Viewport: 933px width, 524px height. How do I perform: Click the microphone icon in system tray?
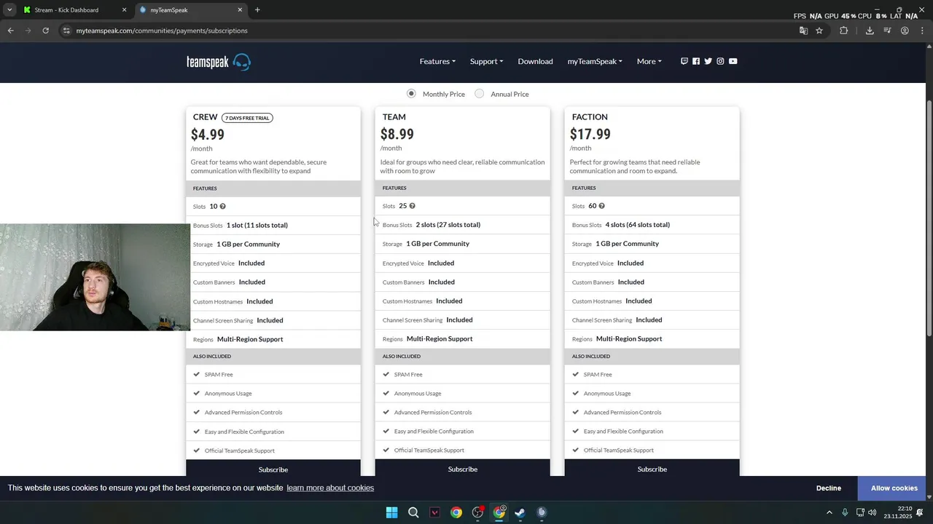[x=845, y=512]
